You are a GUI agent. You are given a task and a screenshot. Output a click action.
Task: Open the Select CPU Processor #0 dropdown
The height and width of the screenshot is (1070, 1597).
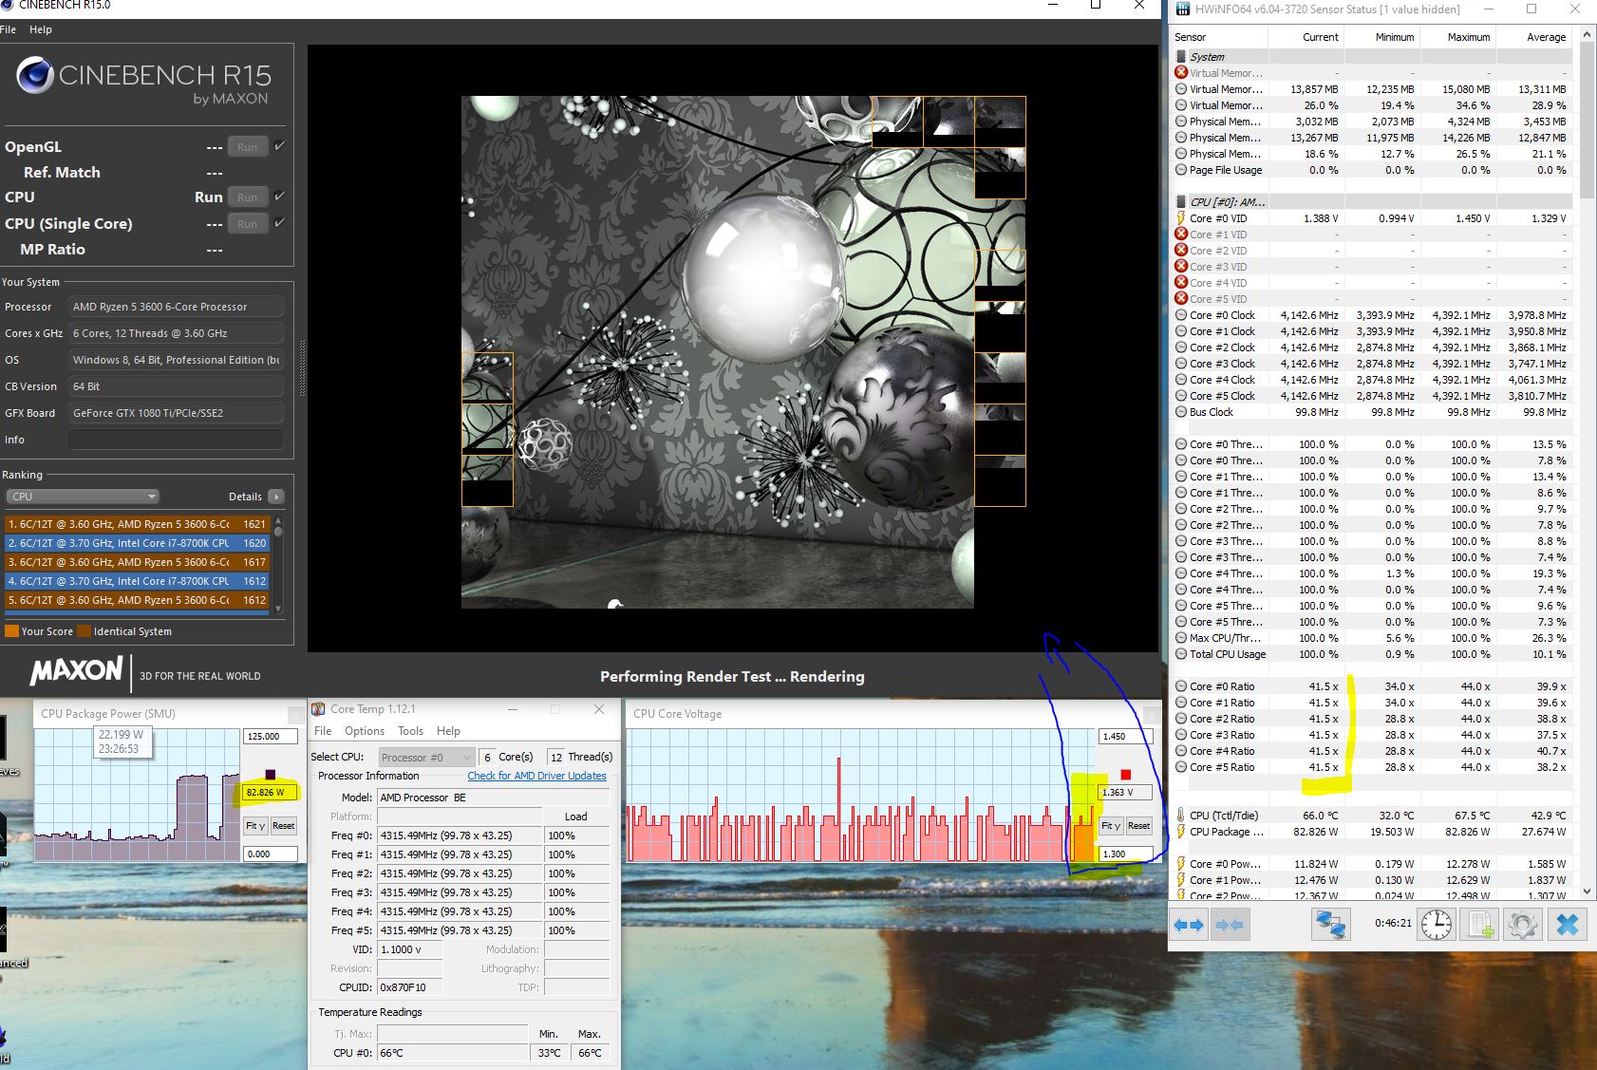coord(425,757)
